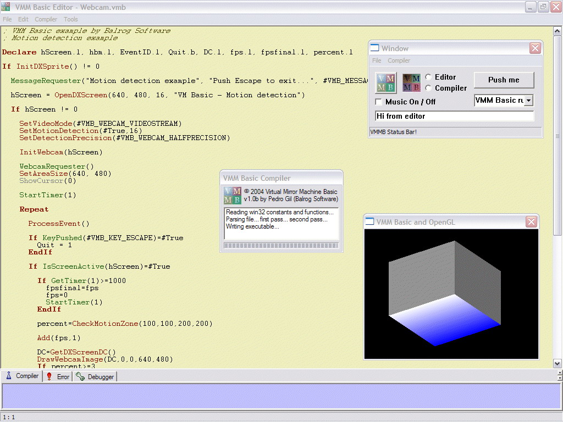The image size is (563, 422).
Task: Select the Editor radio button
Action: (x=428, y=77)
